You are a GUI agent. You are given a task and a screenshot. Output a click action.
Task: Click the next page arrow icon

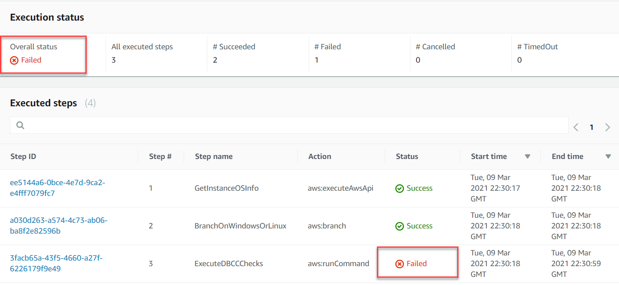(x=607, y=127)
